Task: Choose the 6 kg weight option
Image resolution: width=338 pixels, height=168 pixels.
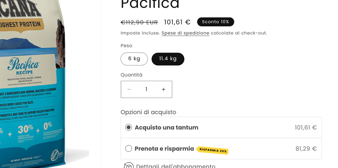Action: click(134, 59)
